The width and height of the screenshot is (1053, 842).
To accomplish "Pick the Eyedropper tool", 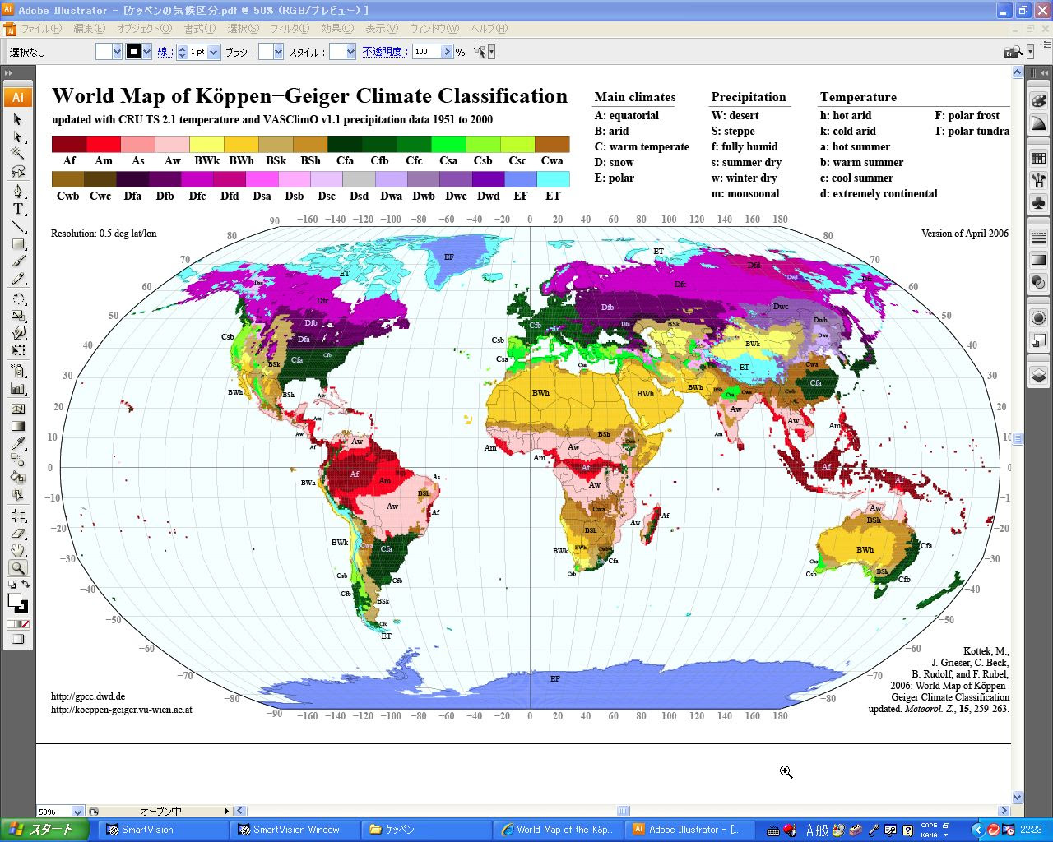I will pyautogui.click(x=18, y=443).
